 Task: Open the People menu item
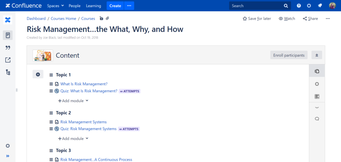pos(75,6)
